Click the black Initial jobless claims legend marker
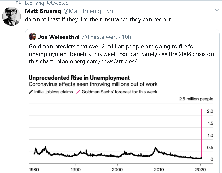Viewport: 222px width, 173px height. coord(31,92)
